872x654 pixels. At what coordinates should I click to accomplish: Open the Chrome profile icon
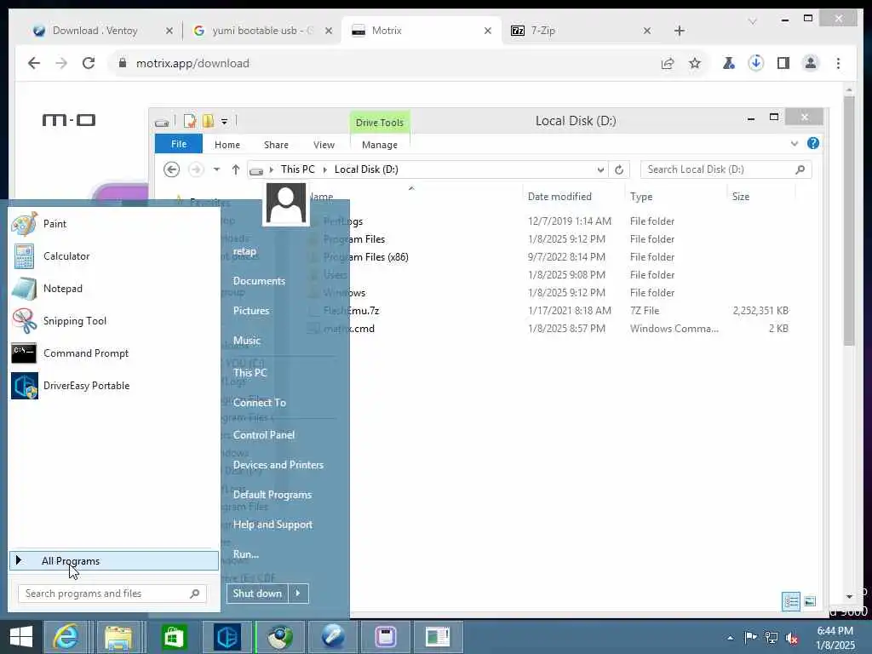click(811, 63)
